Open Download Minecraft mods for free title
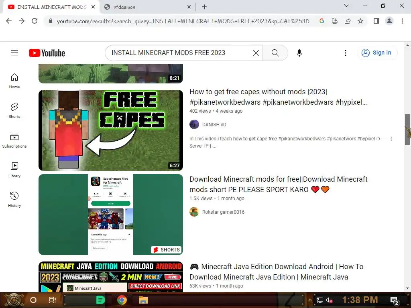Viewport: 411px width, 308px height. click(x=279, y=184)
